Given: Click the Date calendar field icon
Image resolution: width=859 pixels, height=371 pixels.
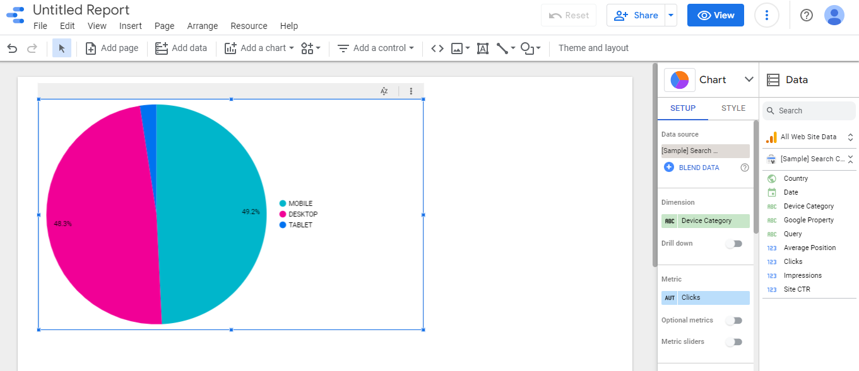Looking at the screenshot, I should click(772, 193).
